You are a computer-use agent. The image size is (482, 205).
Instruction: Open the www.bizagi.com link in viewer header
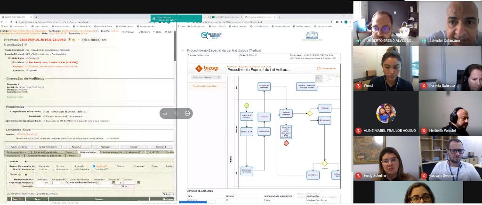point(328,68)
